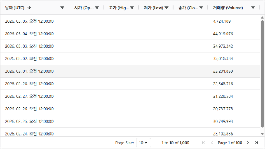Sort by 저가 (Low) column header

click(153, 7)
